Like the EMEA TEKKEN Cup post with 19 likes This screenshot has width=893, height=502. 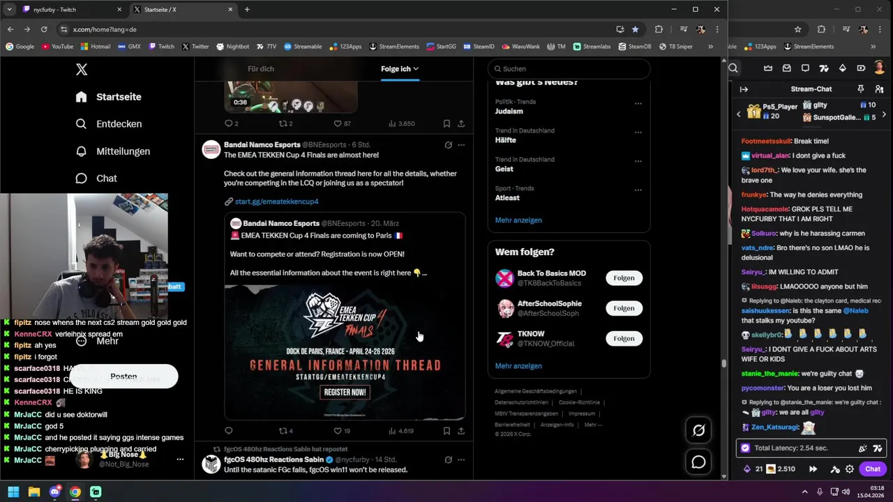click(341, 431)
